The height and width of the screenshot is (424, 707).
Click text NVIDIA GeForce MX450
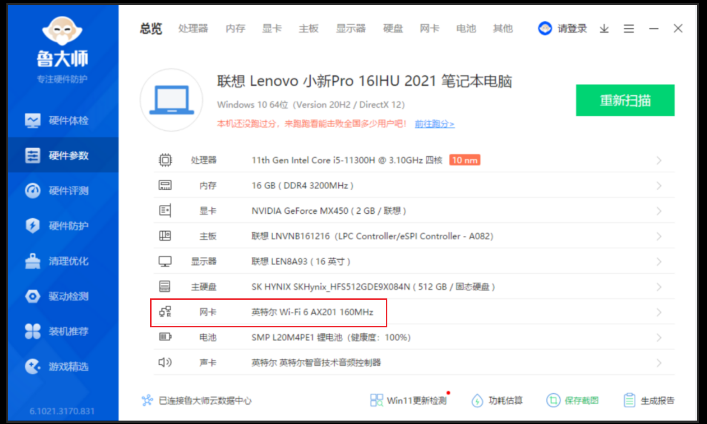pos(300,211)
